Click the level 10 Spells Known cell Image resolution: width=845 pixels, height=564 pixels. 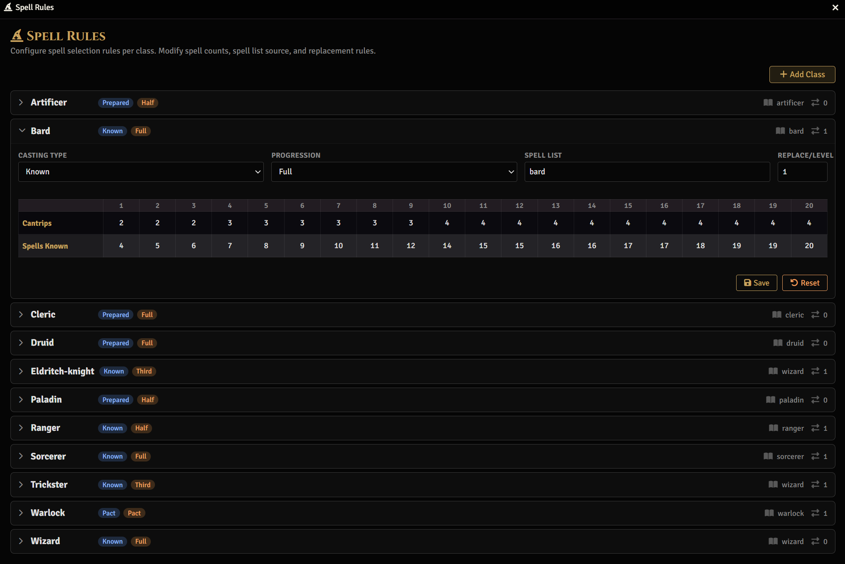pyautogui.click(x=447, y=246)
